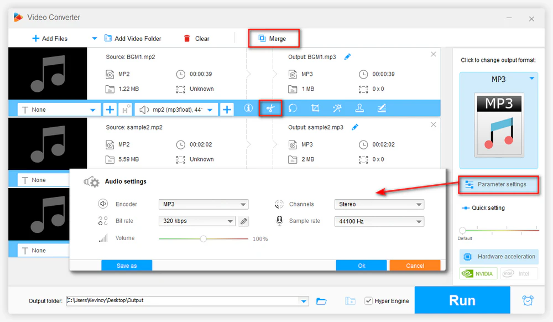
Task: Customize bit rate with pencil icon
Action: click(243, 221)
